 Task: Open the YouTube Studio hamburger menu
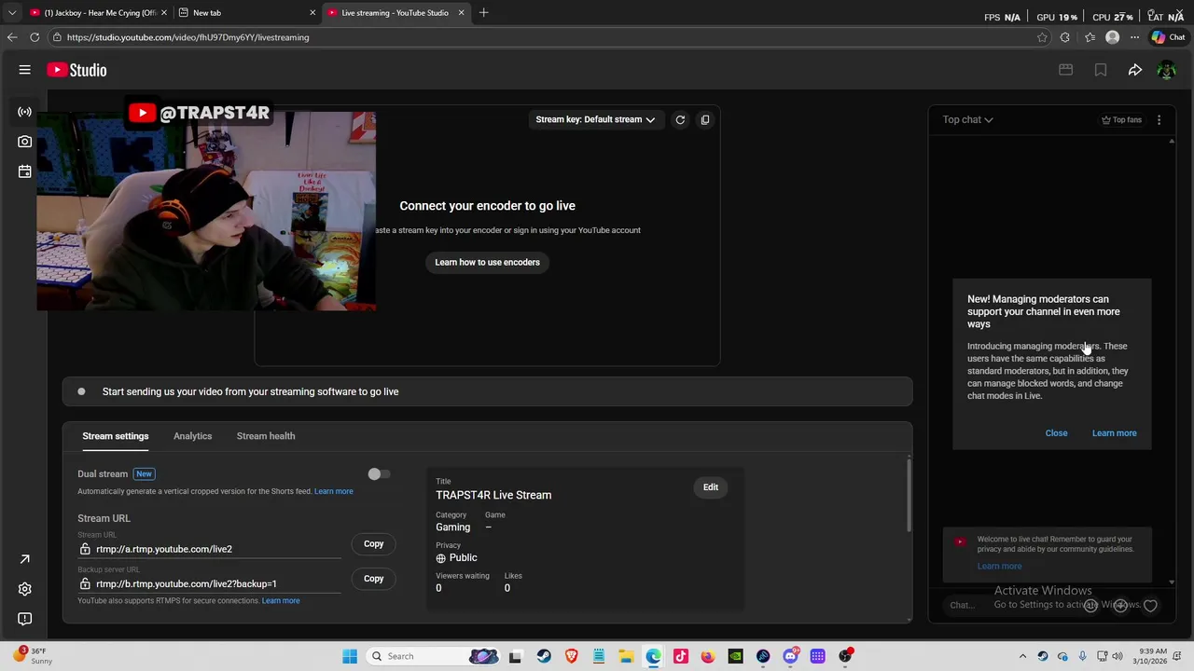(x=25, y=70)
